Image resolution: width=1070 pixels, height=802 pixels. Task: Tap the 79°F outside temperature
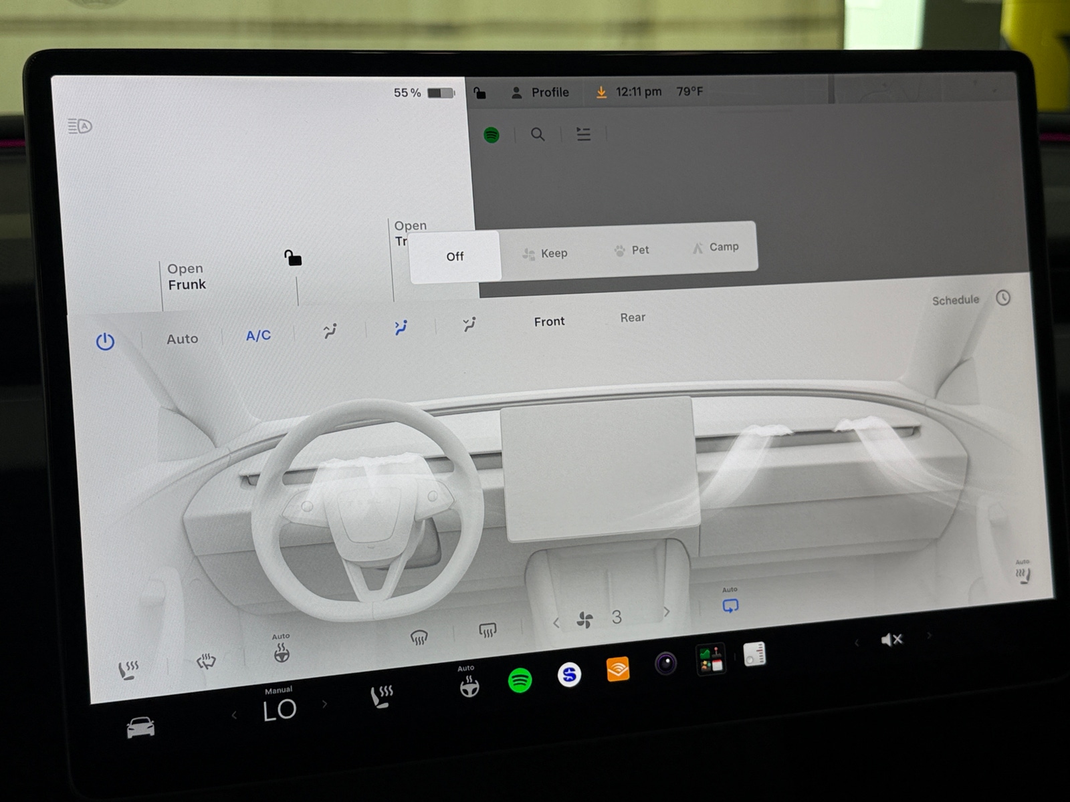point(689,91)
